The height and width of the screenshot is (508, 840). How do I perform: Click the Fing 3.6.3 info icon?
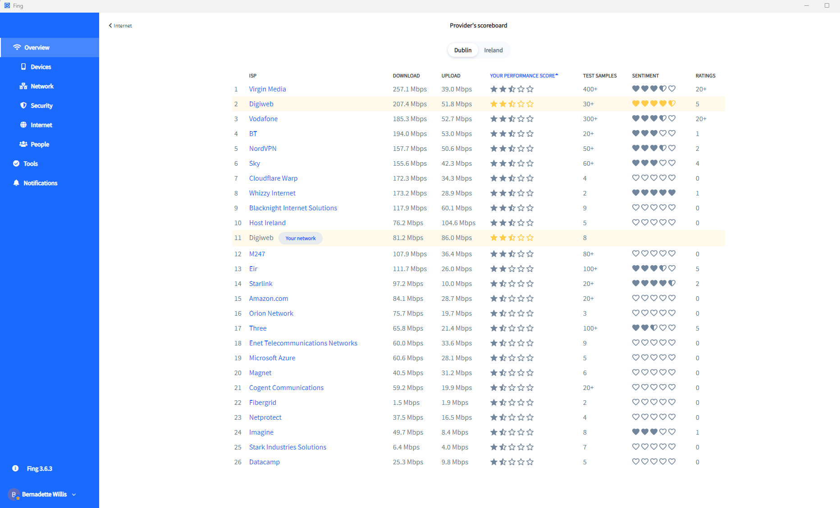[x=15, y=468]
